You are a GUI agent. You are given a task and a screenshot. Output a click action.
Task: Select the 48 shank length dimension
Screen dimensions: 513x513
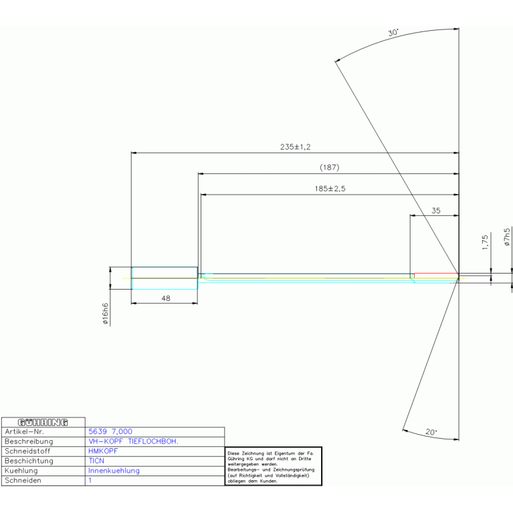pyautogui.click(x=166, y=298)
